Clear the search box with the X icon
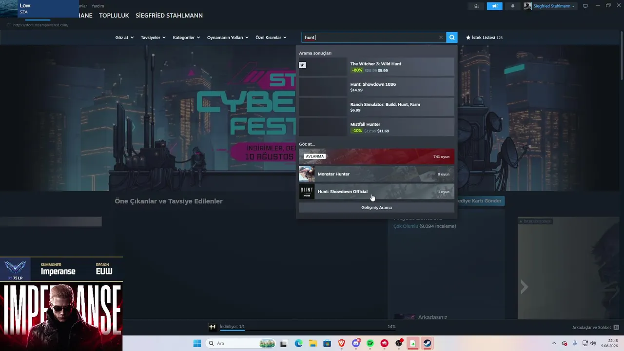Viewport: 624px width, 351px height. tap(441, 38)
